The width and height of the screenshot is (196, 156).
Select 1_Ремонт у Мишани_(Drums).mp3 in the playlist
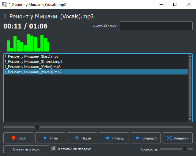coord(96,62)
